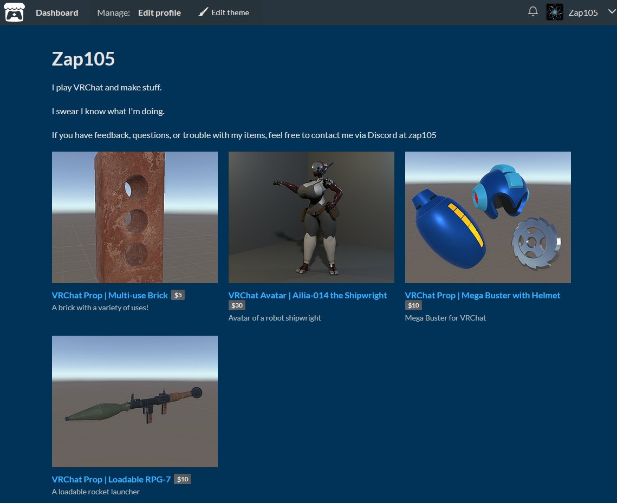Click the Discord contact sentence
This screenshot has width=617, height=503.
click(x=244, y=135)
